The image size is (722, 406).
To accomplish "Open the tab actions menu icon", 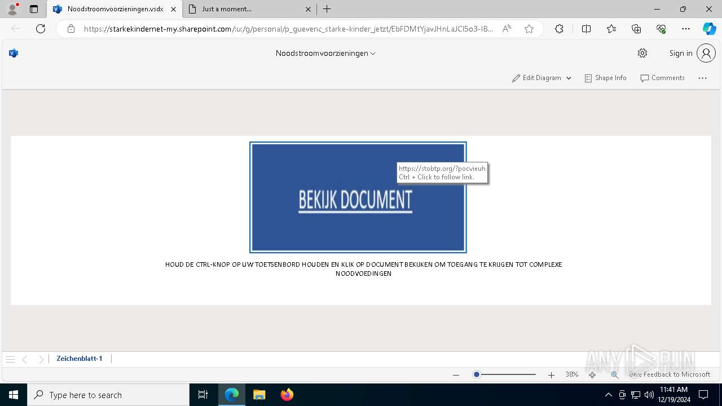I will click(x=34, y=9).
